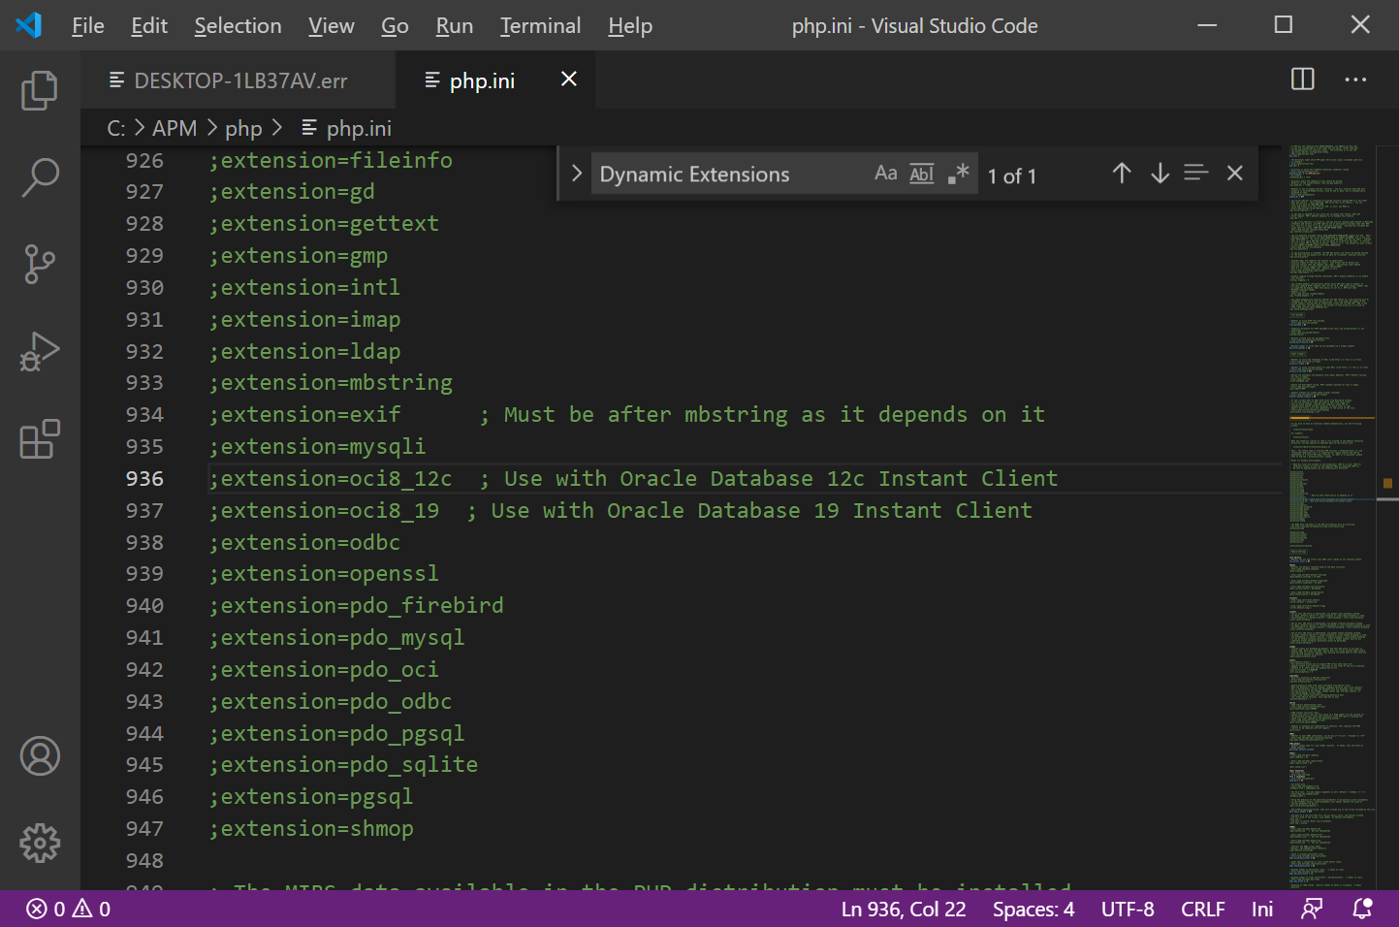Open the errors and warnings problems indicator
Image resolution: width=1399 pixels, height=927 pixels.
69,909
